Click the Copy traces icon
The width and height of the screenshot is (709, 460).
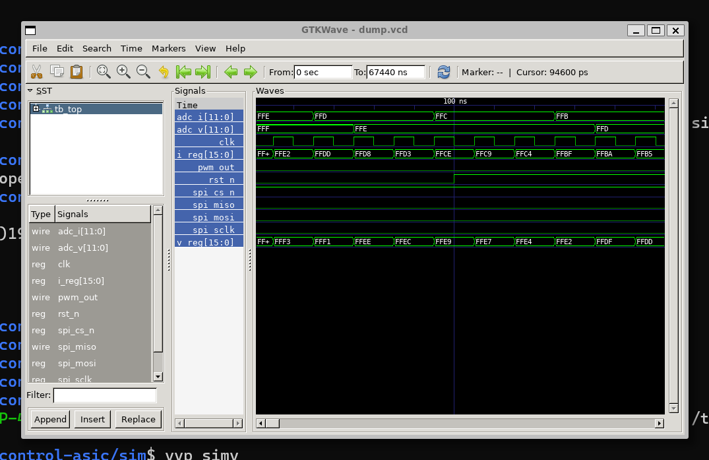pos(57,72)
